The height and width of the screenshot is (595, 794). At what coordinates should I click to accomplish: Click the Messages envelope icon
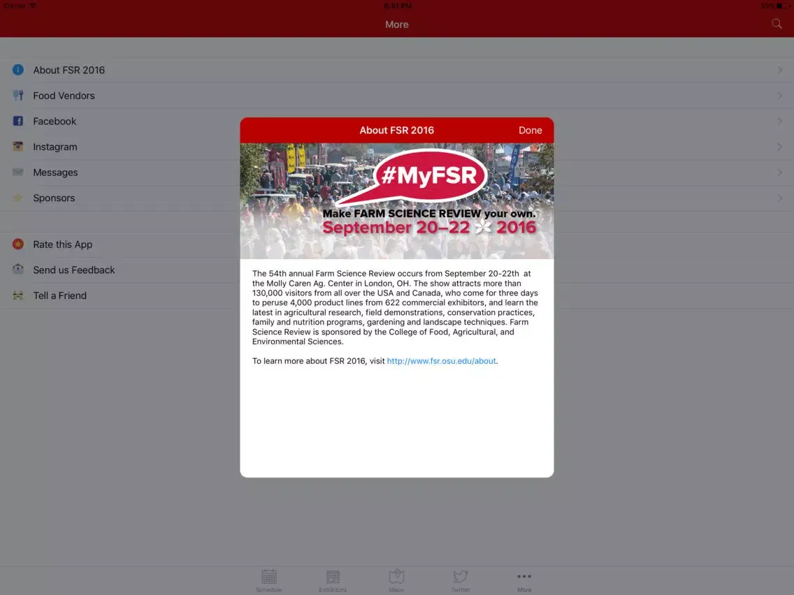click(x=17, y=172)
